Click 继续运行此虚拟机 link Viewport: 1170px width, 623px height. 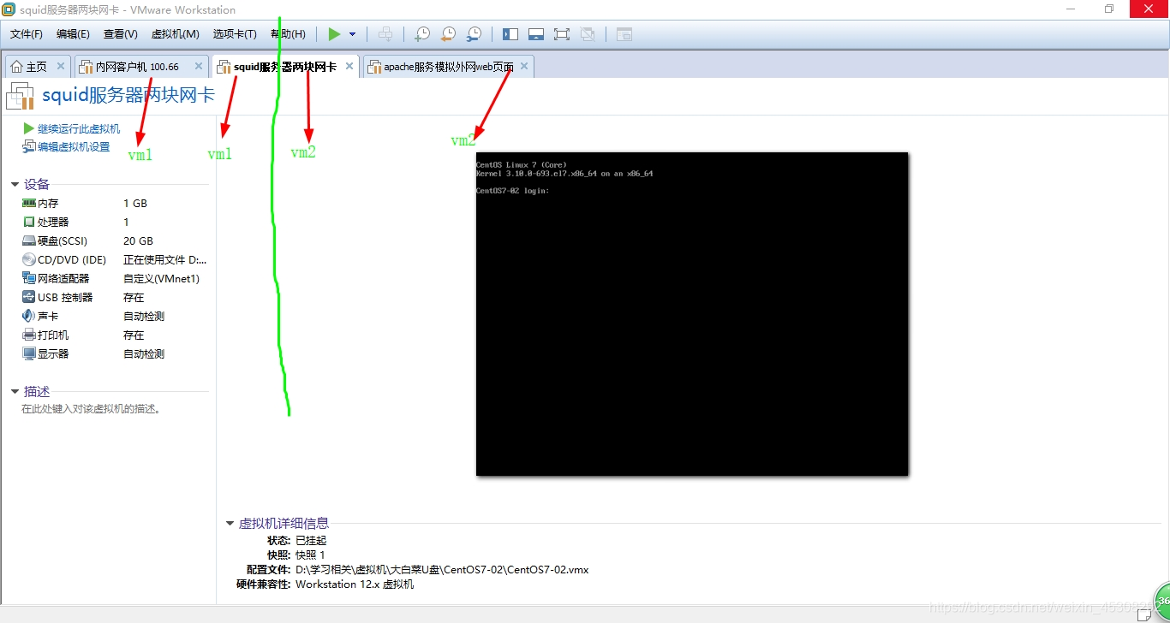(79, 128)
